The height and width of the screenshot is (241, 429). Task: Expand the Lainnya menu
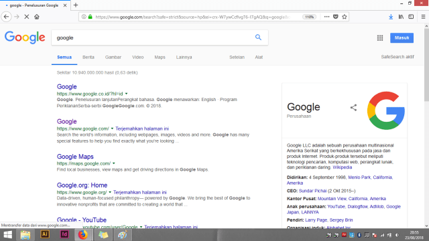184,57
